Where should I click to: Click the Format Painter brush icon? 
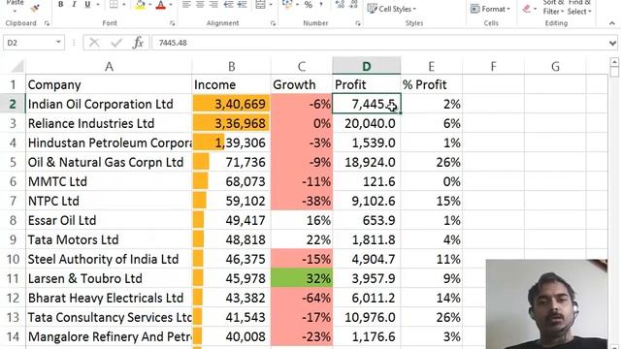36,7
